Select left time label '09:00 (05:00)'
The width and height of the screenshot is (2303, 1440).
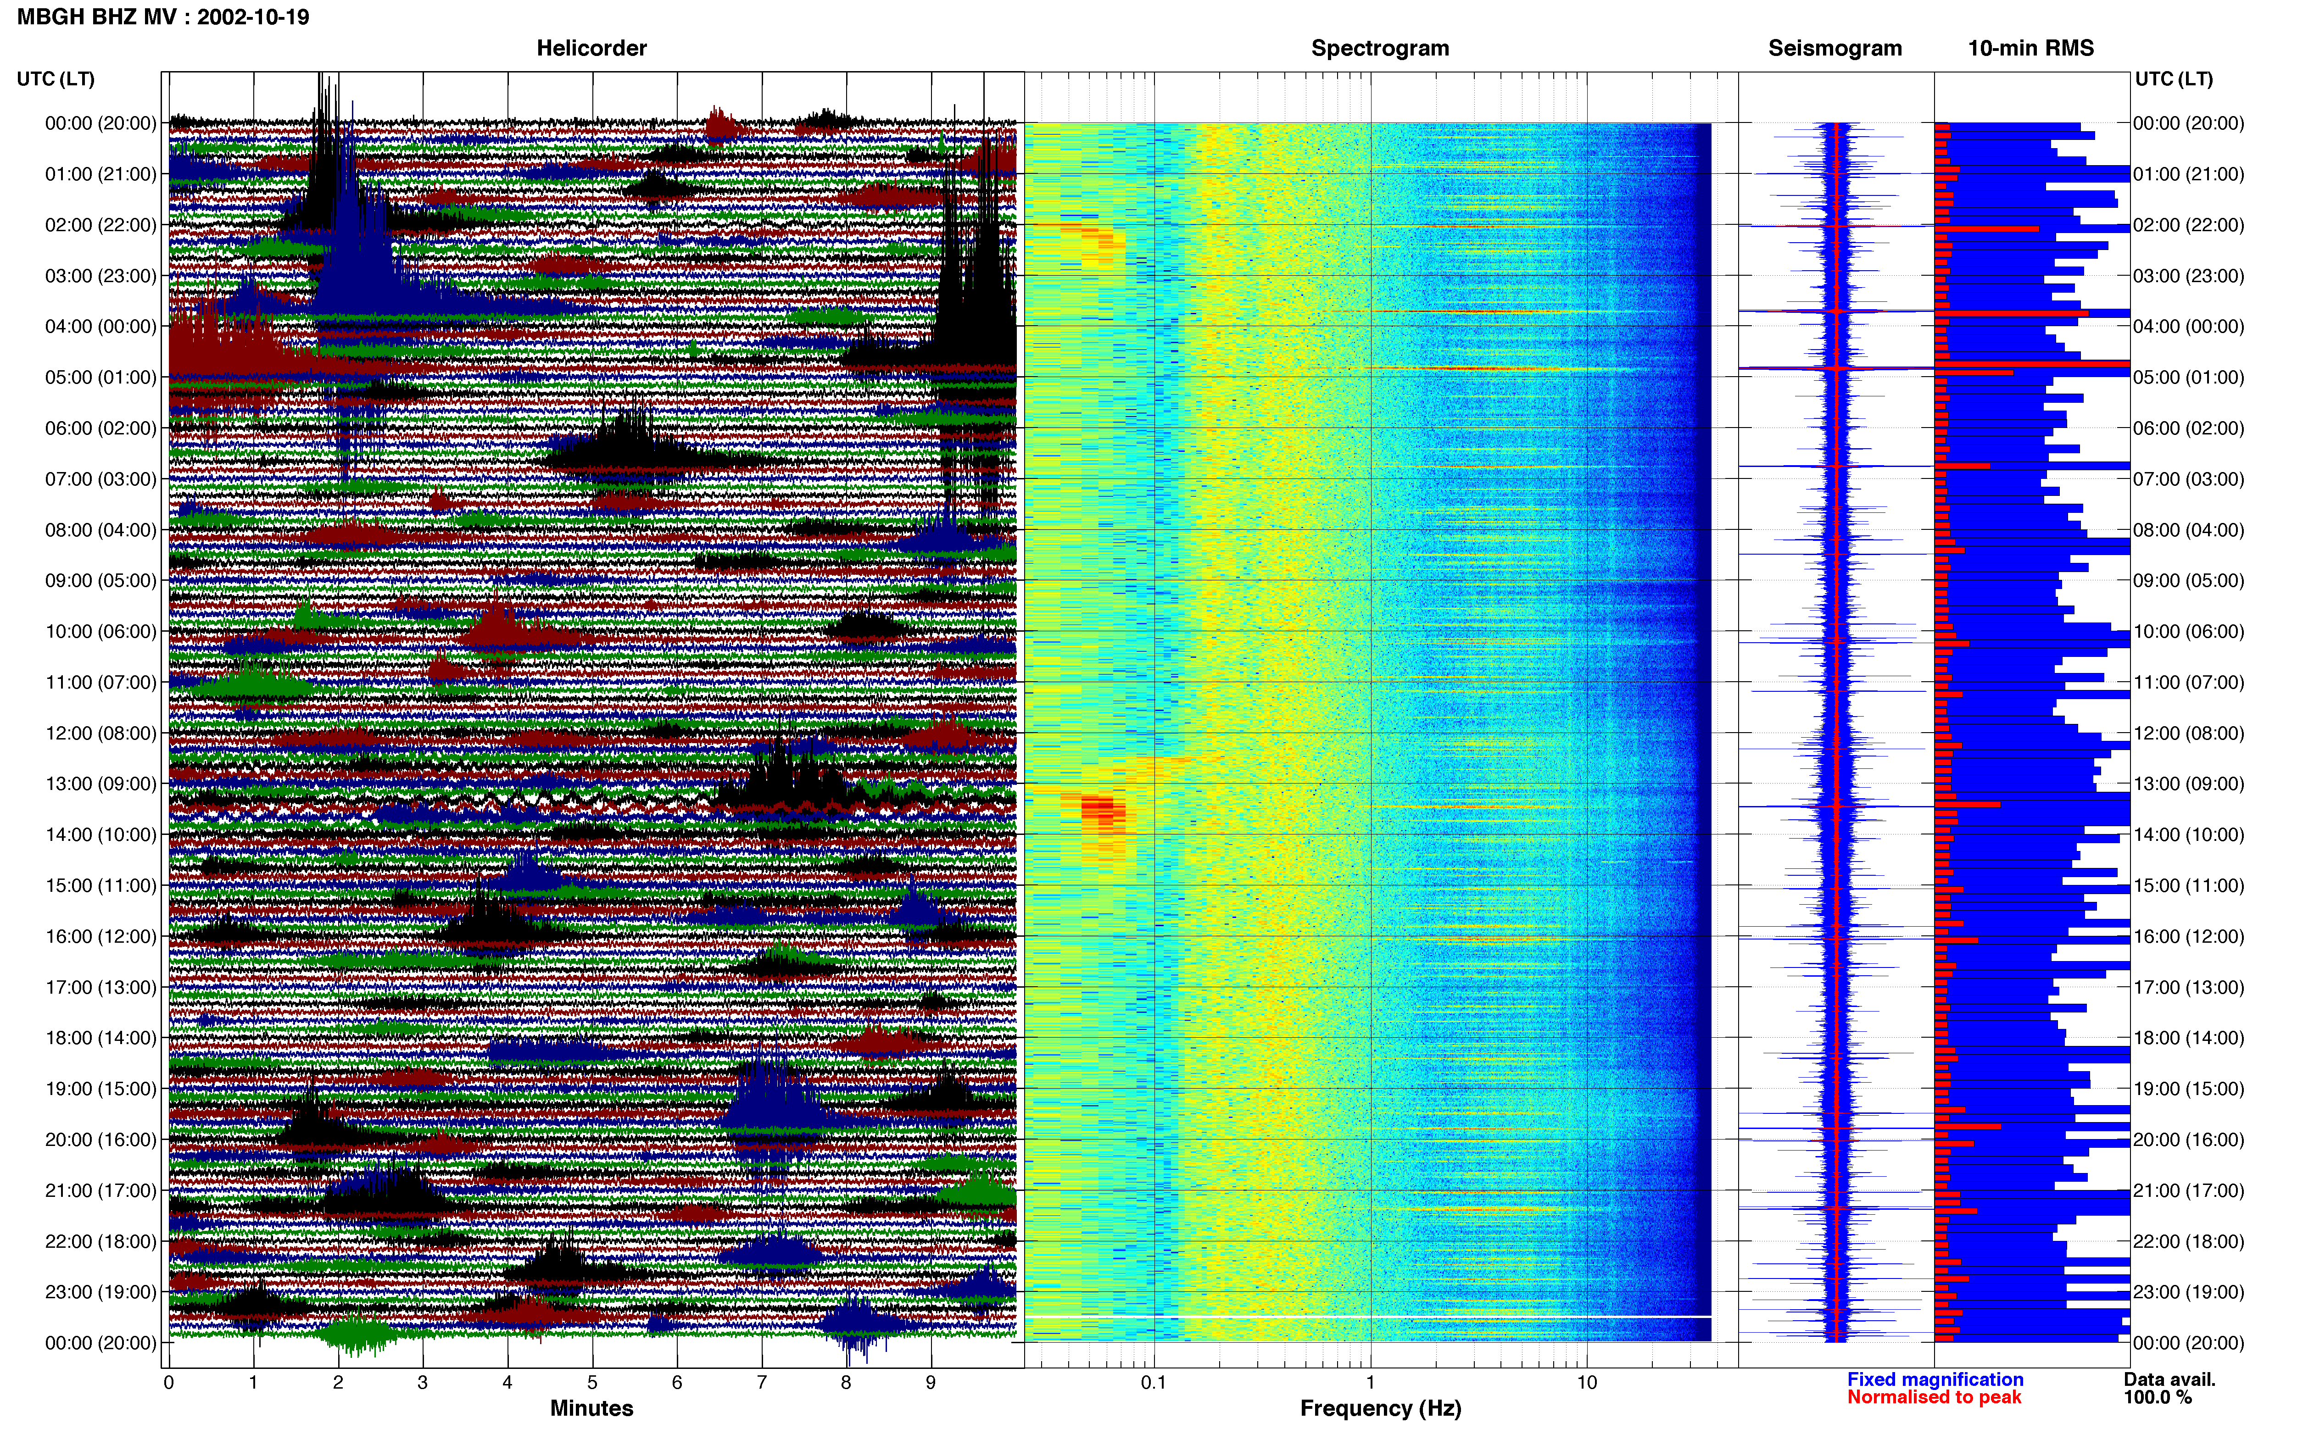(101, 581)
